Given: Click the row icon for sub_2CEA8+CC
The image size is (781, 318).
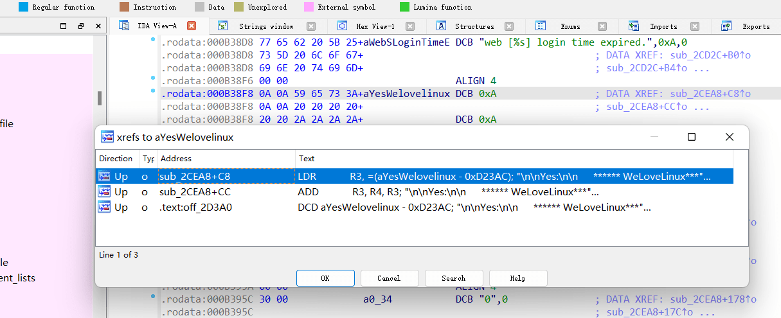Looking at the screenshot, I should pyautogui.click(x=103, y=191).
